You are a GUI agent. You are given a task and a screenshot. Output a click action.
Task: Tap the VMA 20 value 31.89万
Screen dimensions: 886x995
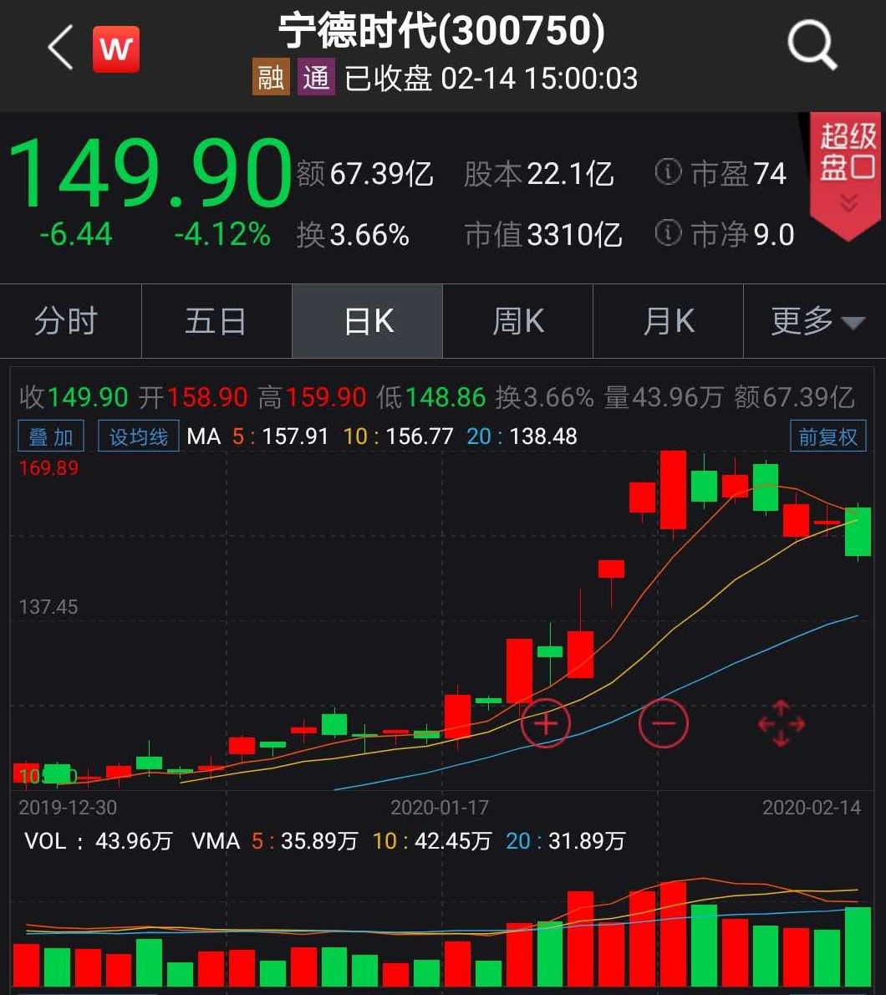pos(587,841)
